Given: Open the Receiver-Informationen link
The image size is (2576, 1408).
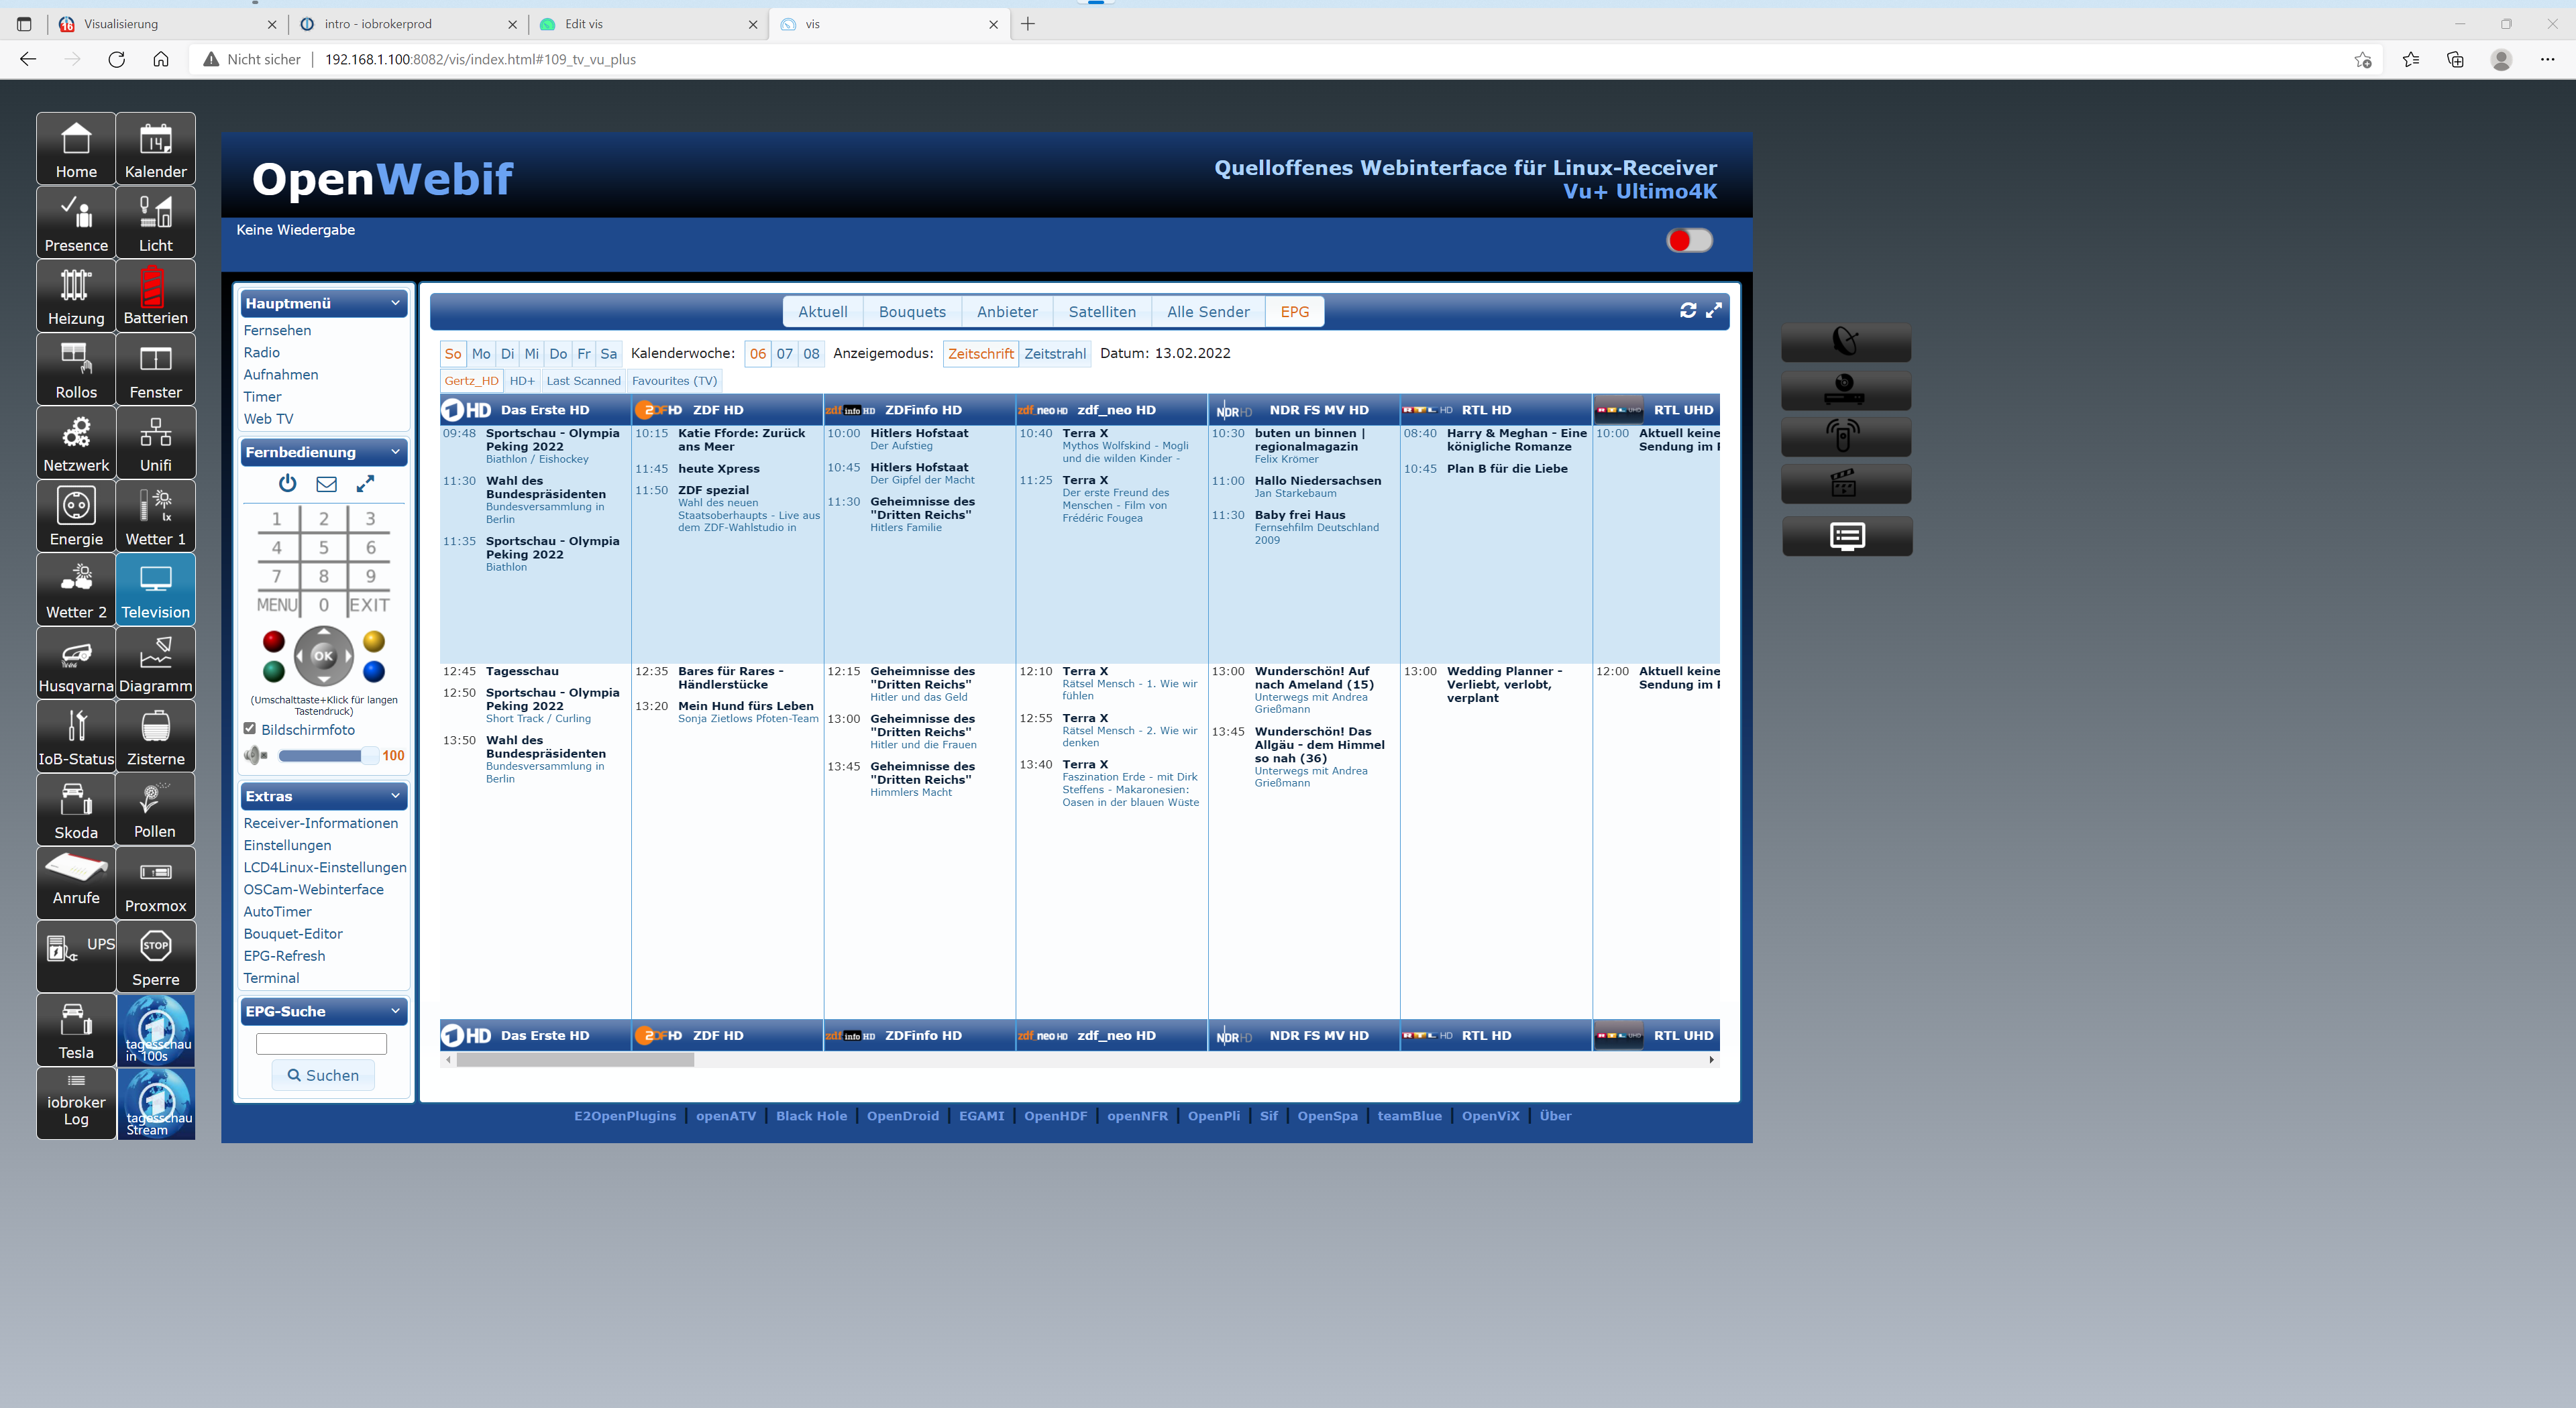Looking at the screenshot, I should click(320, 823).
